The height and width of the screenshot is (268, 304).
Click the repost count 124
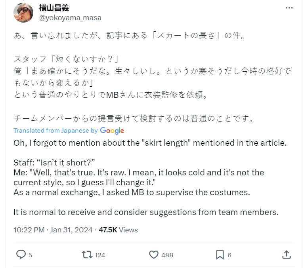[100, 255]
